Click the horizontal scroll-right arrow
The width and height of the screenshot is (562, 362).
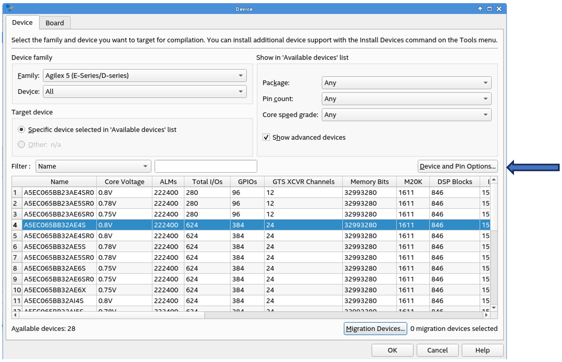coord(486,315)
